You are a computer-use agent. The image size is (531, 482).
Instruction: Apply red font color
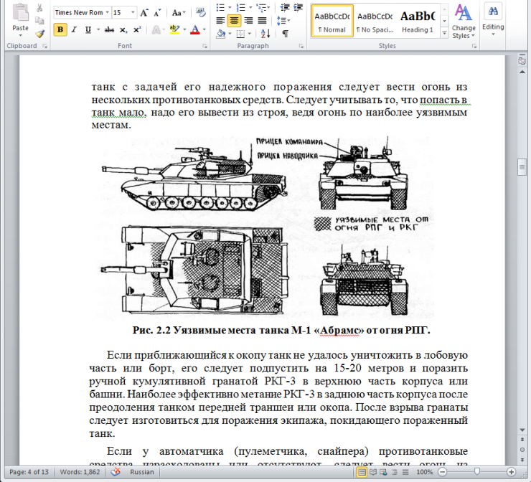(x=195, y=30)
